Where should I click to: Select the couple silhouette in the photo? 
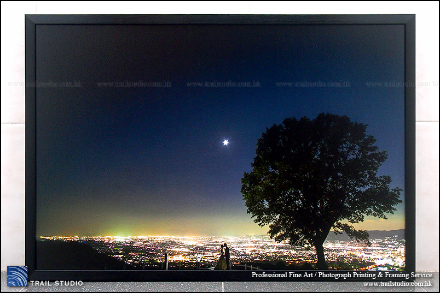(223, 257)
